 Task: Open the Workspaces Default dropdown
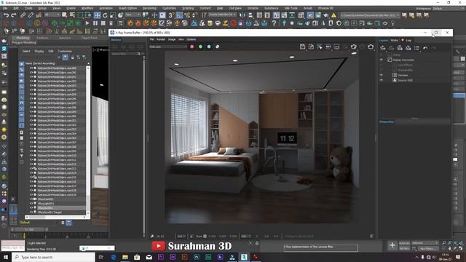(x=448, y=8)
